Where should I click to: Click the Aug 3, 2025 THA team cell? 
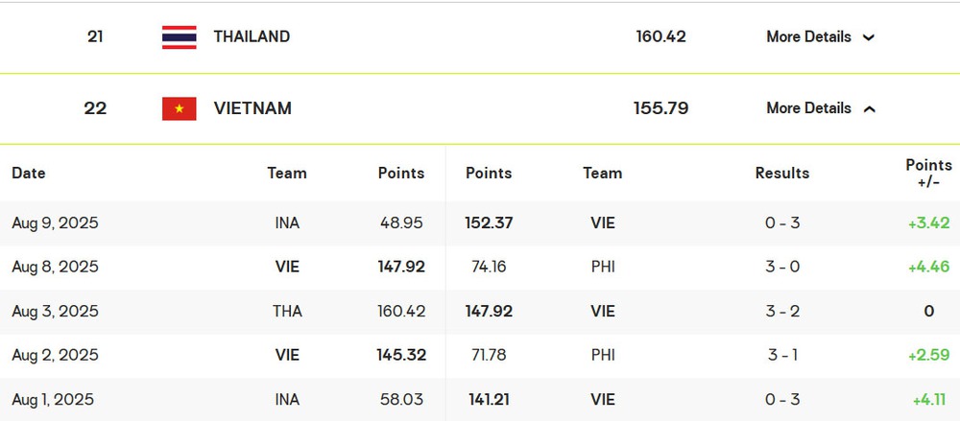[x=287, y=312]
